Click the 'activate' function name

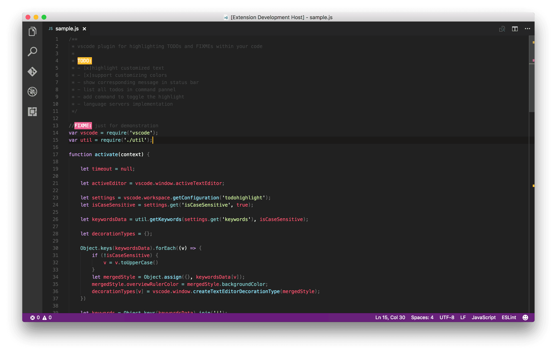[x=106, y=154]
